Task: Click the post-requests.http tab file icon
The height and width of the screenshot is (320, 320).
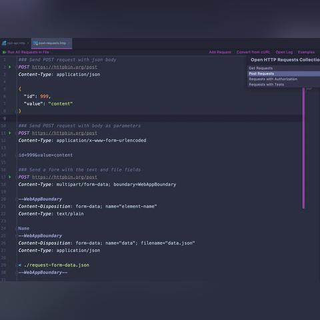Action: (35, 43)
